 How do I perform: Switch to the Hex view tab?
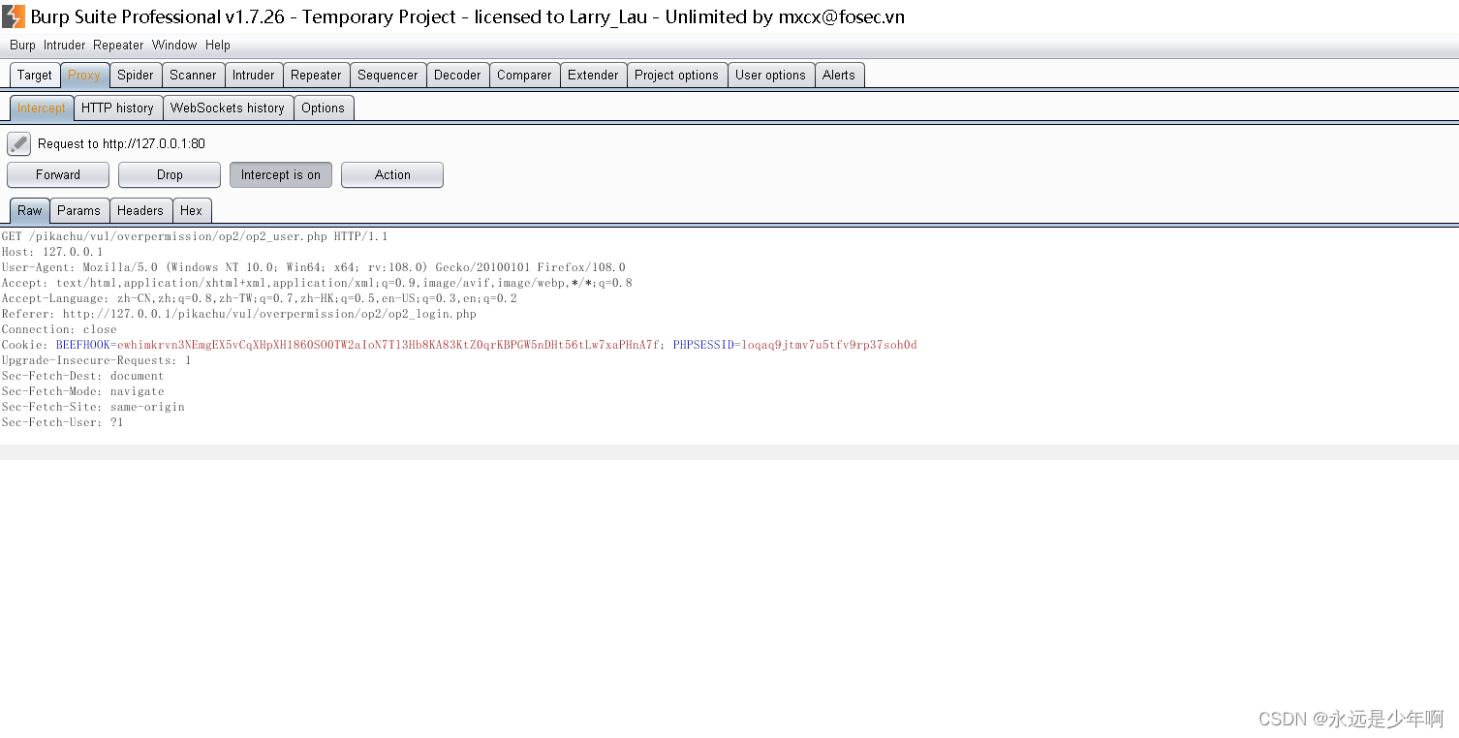192,210
